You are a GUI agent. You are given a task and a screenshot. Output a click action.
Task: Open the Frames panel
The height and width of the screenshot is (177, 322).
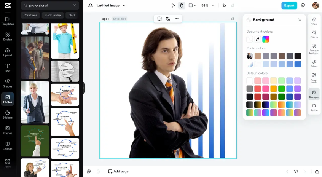coord(8,131)
